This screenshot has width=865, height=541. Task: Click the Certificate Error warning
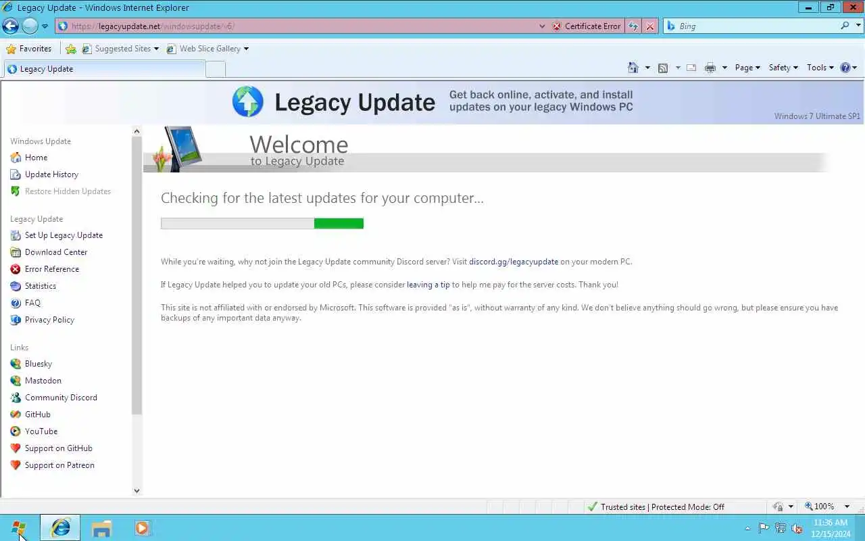587,26
